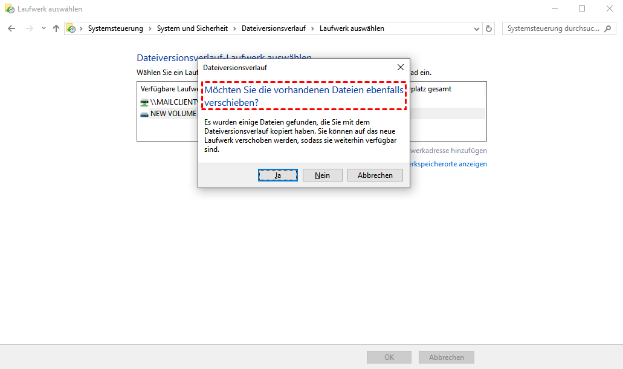Go up one level with the Up arrow
The height and width of the screenshot is (369, 623).
pyautogui.click(x=56, y=28)
